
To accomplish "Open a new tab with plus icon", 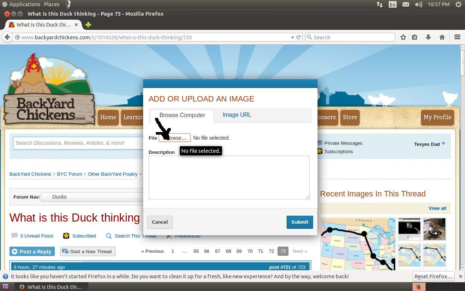I will [x=88, y=25].
